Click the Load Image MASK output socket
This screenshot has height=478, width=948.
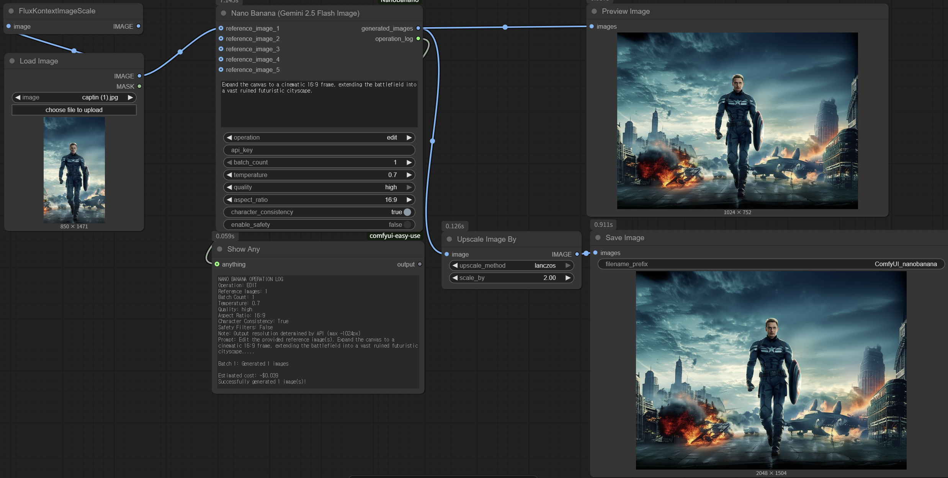pyautogui.click(x=139, y=86)
